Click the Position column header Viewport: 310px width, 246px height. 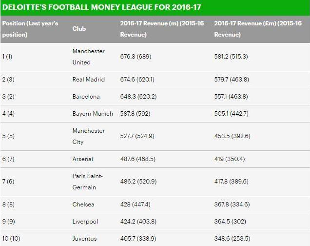[30, 29]
